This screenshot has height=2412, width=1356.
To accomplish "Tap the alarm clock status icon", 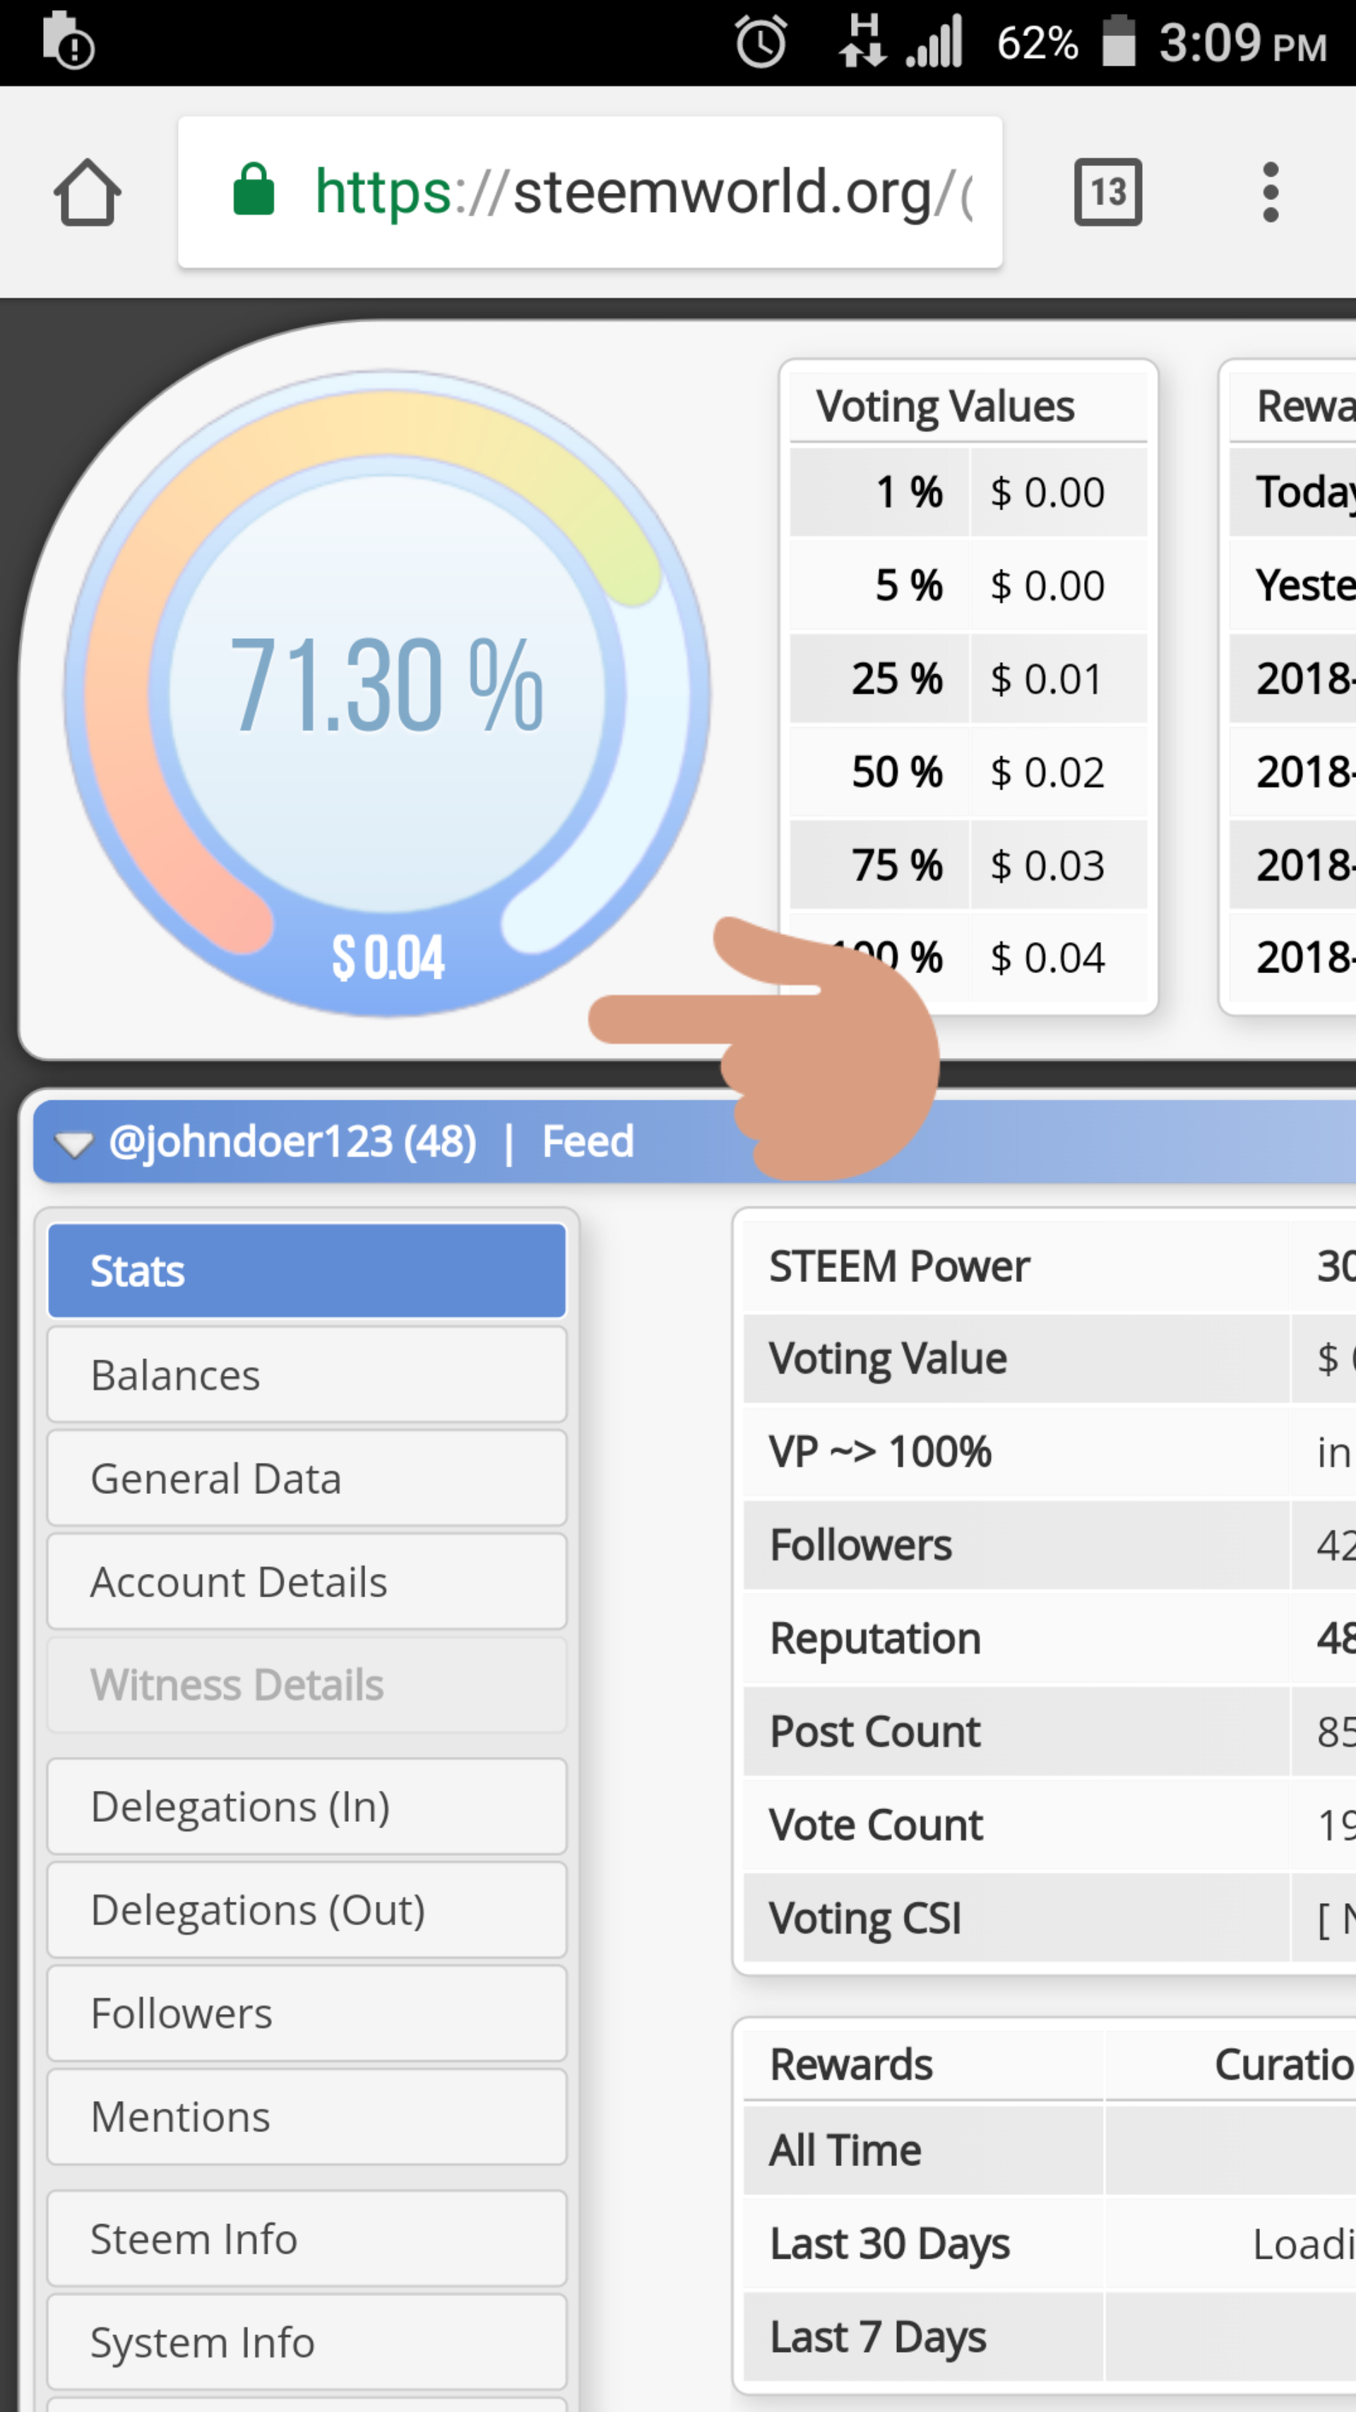I will (x=761, y=42).
